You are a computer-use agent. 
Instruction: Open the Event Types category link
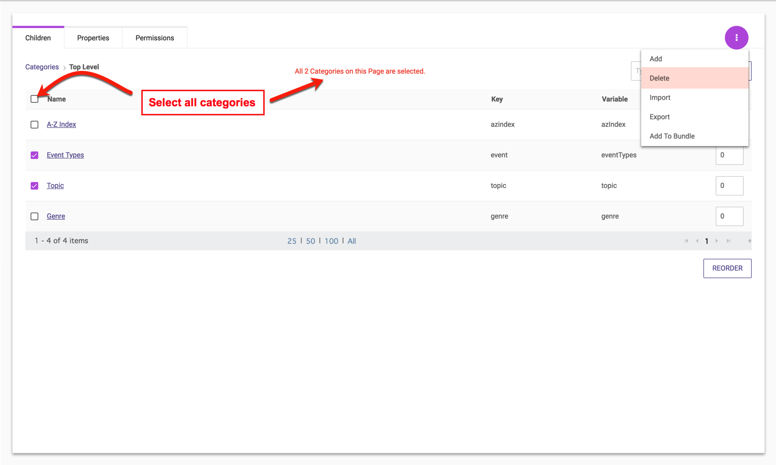click(65, 155)
